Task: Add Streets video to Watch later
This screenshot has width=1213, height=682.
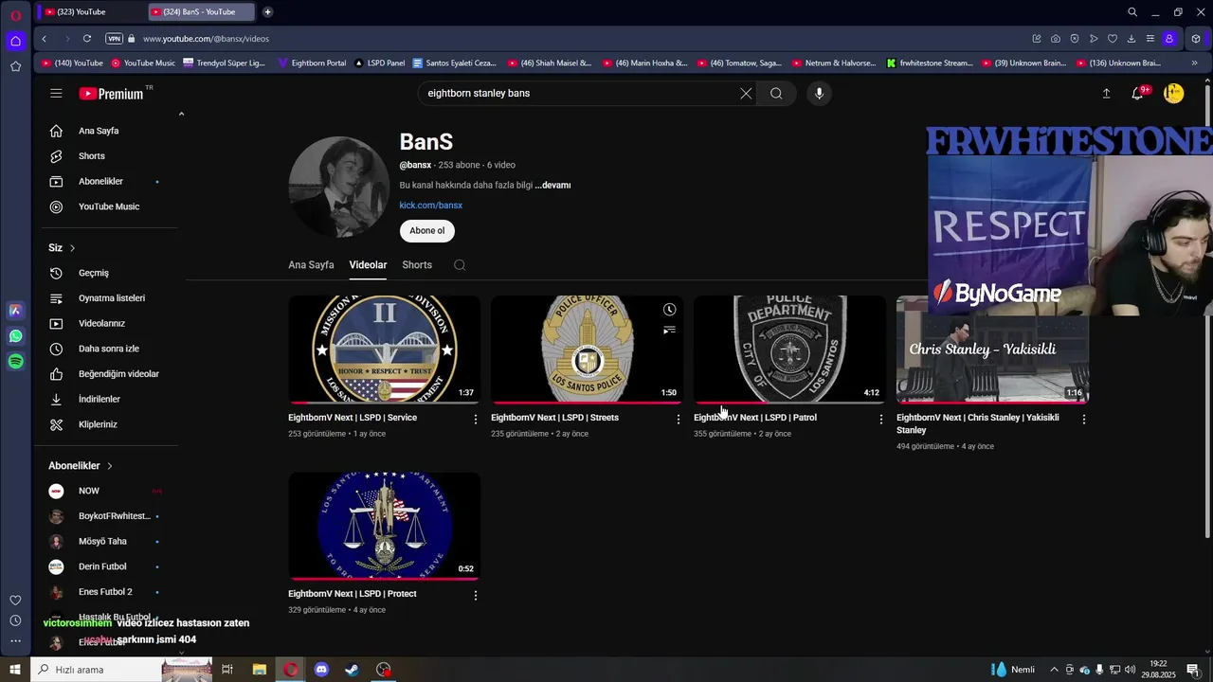Action: [669, 310]
